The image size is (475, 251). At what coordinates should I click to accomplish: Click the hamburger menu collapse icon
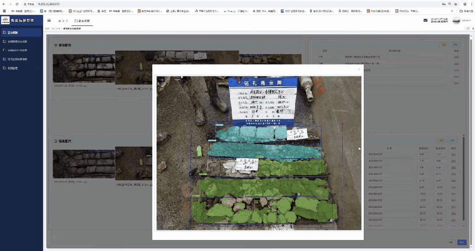pos(49,21)
